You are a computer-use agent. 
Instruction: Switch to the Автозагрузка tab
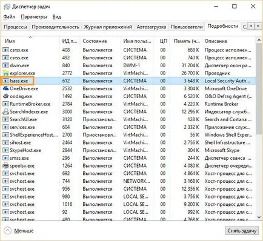coord(151,27)
